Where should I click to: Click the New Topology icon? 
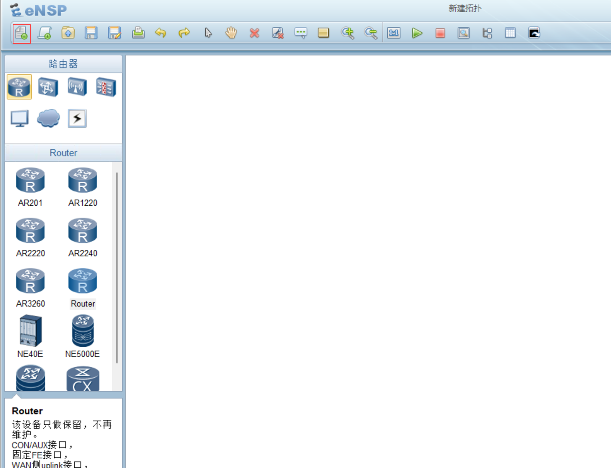pyautogui.click(x=22, y=33)
